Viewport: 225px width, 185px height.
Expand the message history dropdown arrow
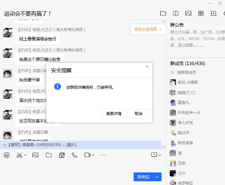(160, 155)
